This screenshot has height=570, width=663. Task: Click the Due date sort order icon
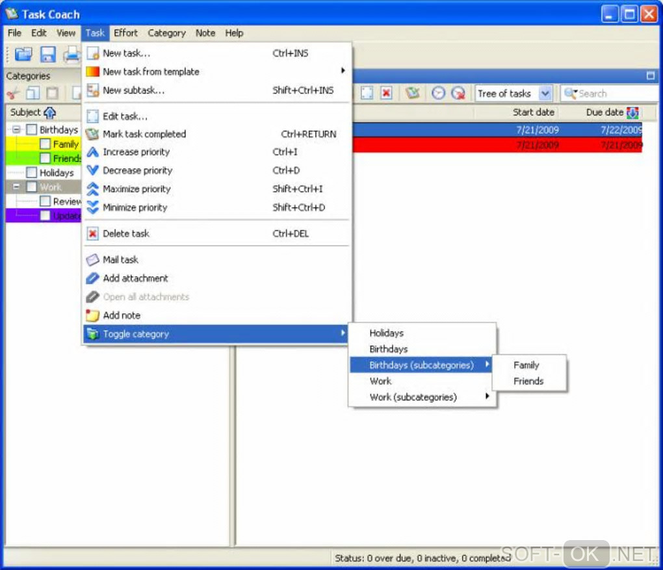[x=632, y=112]
